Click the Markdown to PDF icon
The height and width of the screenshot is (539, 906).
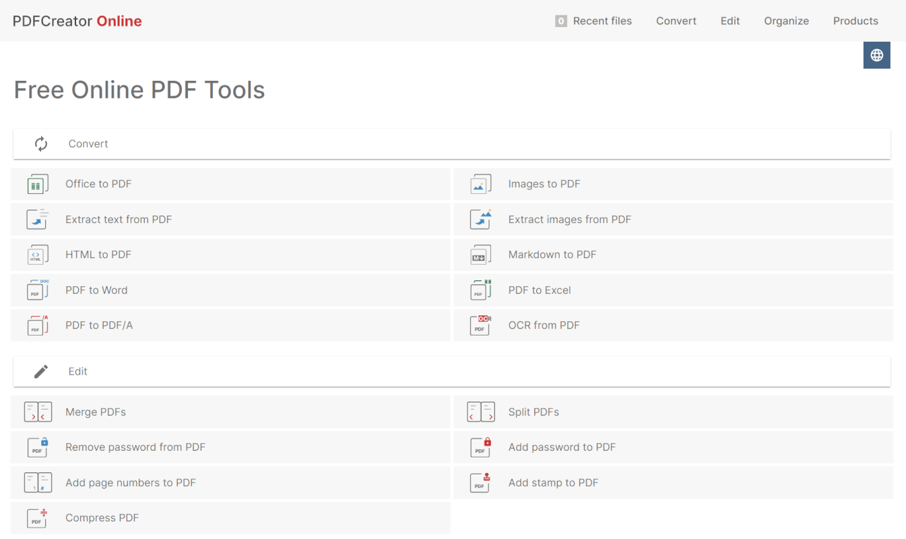pos(480,255)
